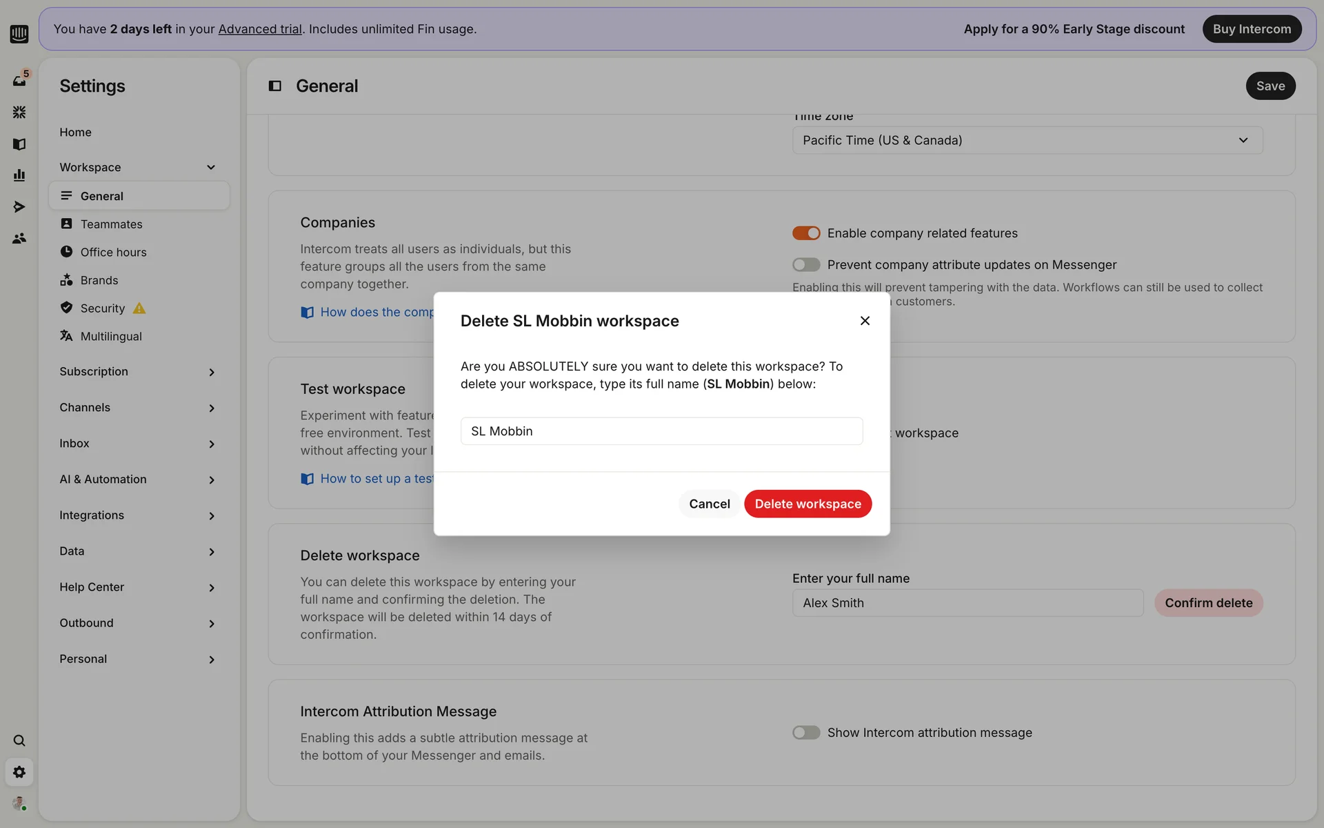Click the search magnifier icon
The height and width of the screenshot is (828, 1324).
point(19,740)
